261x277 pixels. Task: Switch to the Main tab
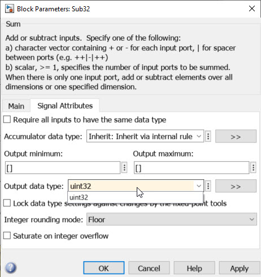16,106
